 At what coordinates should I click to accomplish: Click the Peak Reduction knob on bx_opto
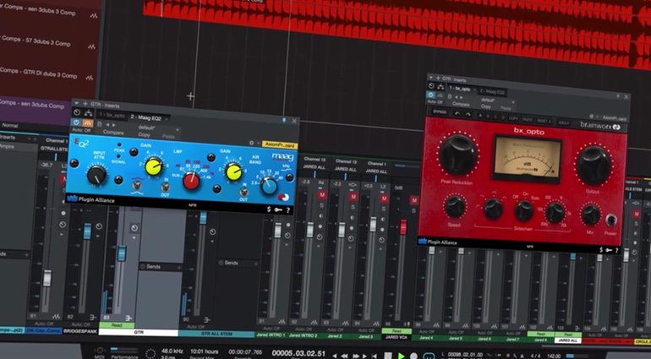pyautogui.click(x=457, y=154)
